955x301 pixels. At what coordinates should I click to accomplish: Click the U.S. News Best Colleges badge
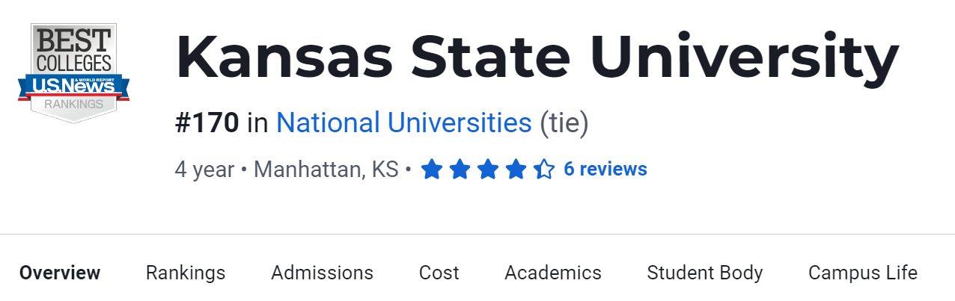tap(73, 72)
